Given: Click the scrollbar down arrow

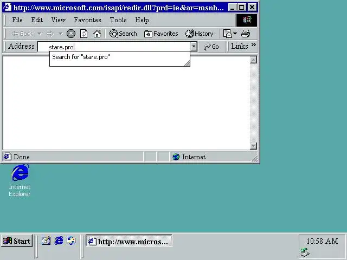Looking at the screenshot, I should coord(253,146).
